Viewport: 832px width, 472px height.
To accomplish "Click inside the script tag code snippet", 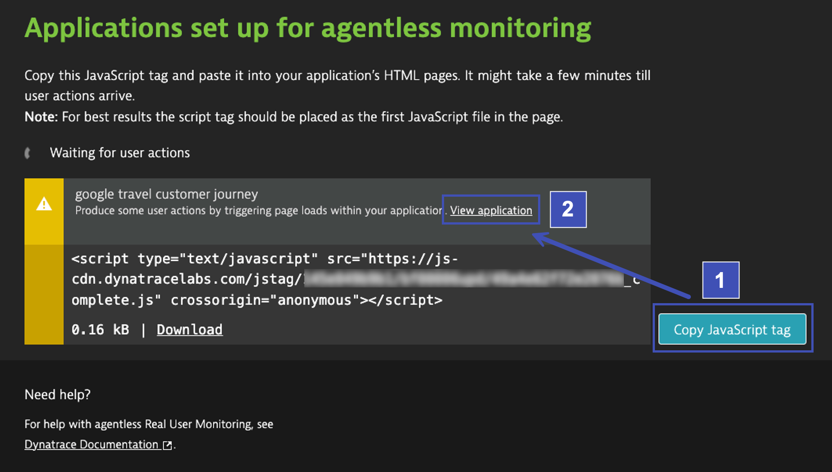I will 355,279.
